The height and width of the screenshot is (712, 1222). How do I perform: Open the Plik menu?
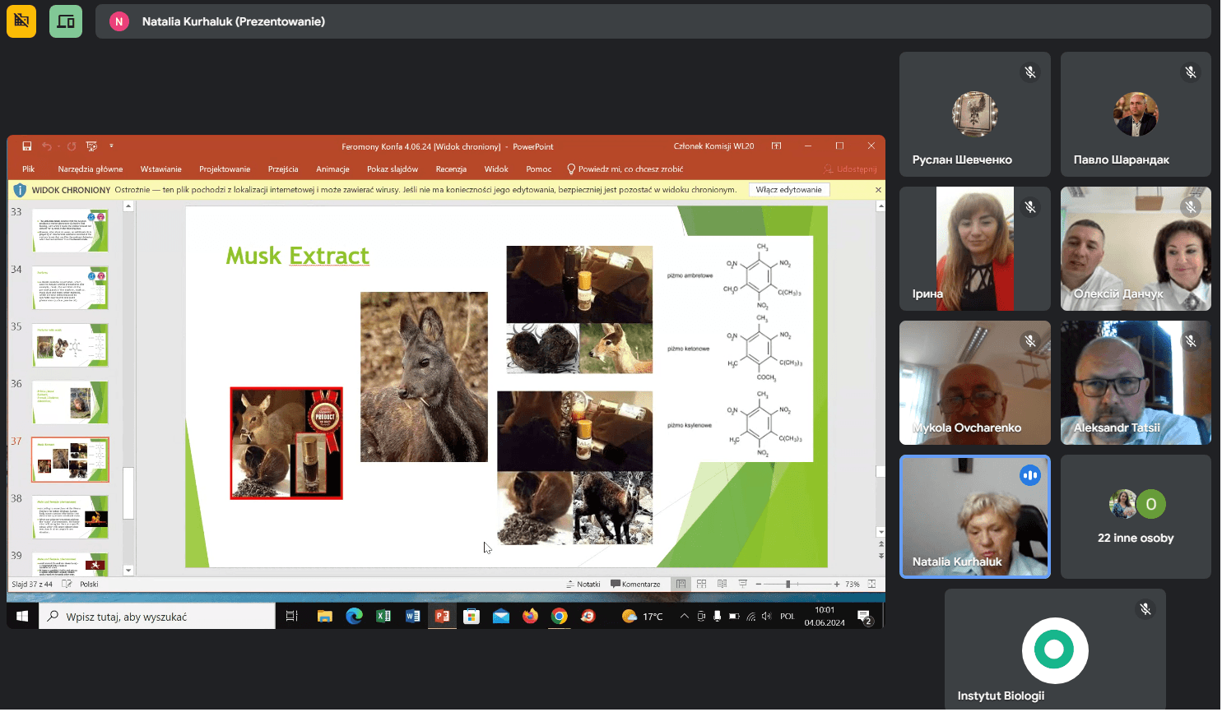29,169
